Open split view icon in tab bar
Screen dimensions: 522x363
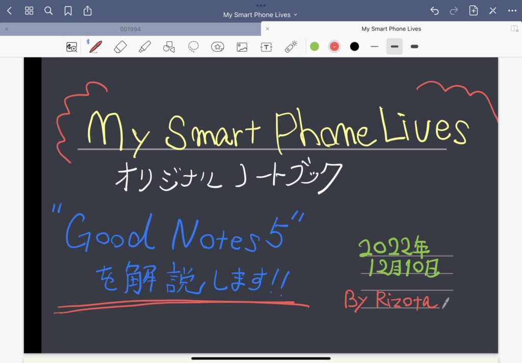[x=514, y=29]
